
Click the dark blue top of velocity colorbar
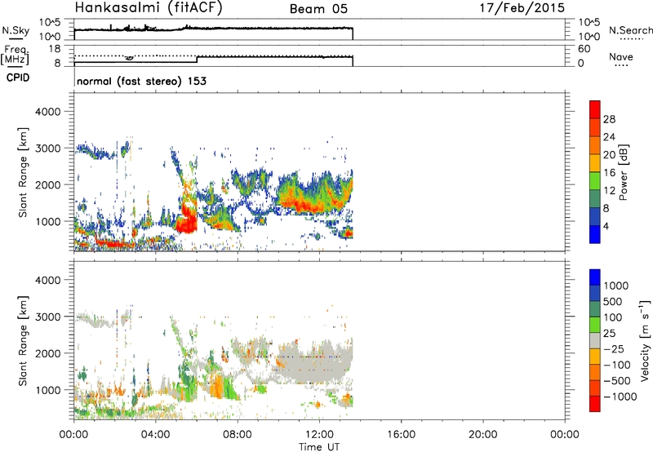click(595, 277)
